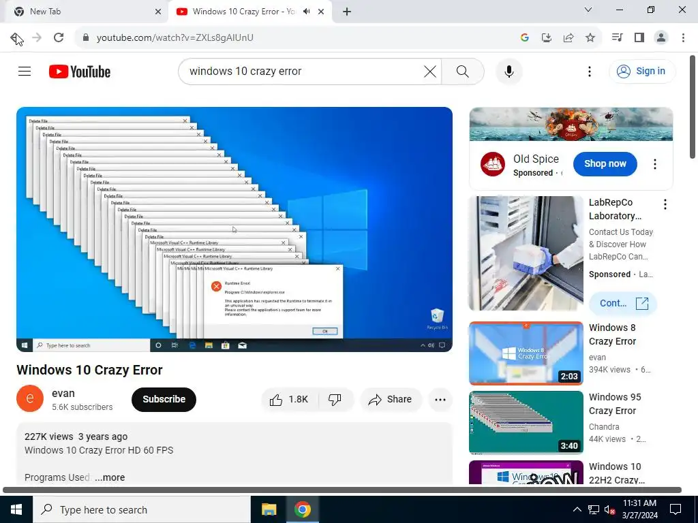
Task: Open the Google icon in address bar
Action: pyautogui.click(x=524, y=38)
